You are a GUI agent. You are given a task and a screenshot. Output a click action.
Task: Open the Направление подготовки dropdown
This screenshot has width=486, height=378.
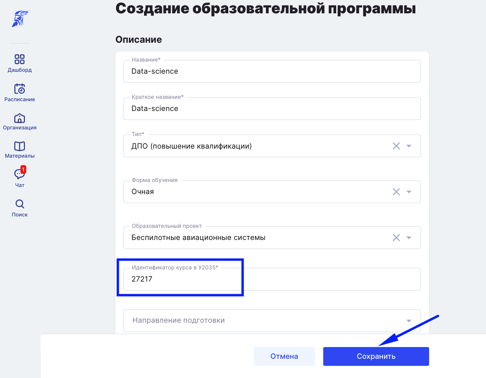click(272, 321)
